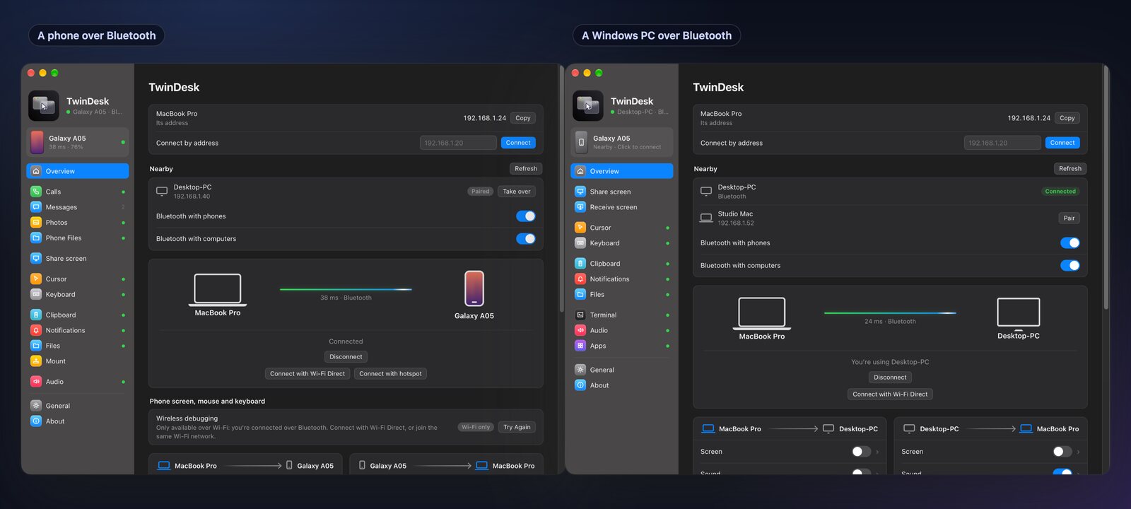Open Clipboard in the phone window sidebar
This screenshot has width=1131, height=509.
pos(78,315)
